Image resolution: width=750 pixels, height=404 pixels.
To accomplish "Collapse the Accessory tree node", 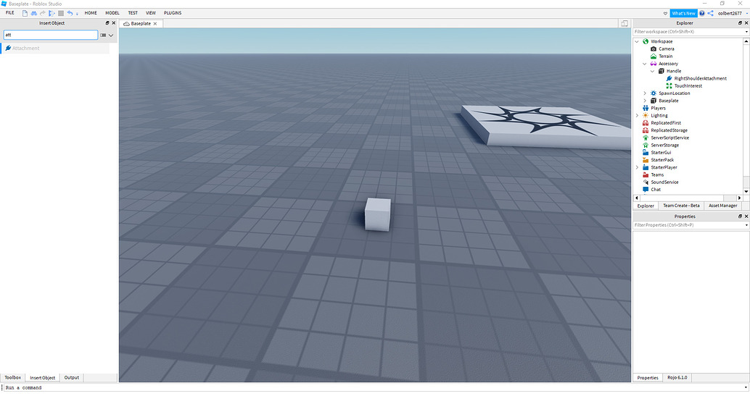I will coord(644,64).
